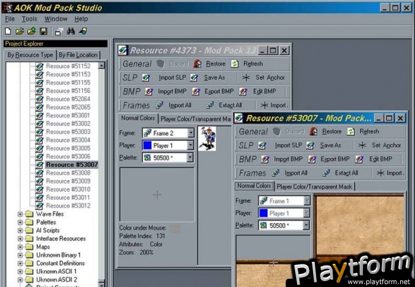
Task: Open the Window menu
Action: pos(56,19)
